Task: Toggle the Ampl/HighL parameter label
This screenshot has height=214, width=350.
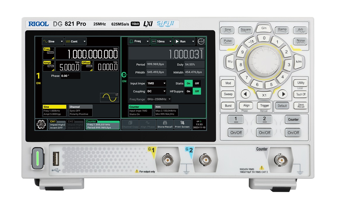Action: 48,66
